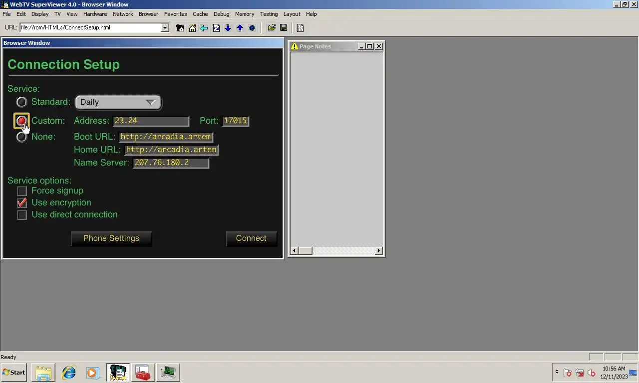Open the Hardware menu
Image resolution: width=639 pixels, height=383 pixels.
(x=95, y=14)
